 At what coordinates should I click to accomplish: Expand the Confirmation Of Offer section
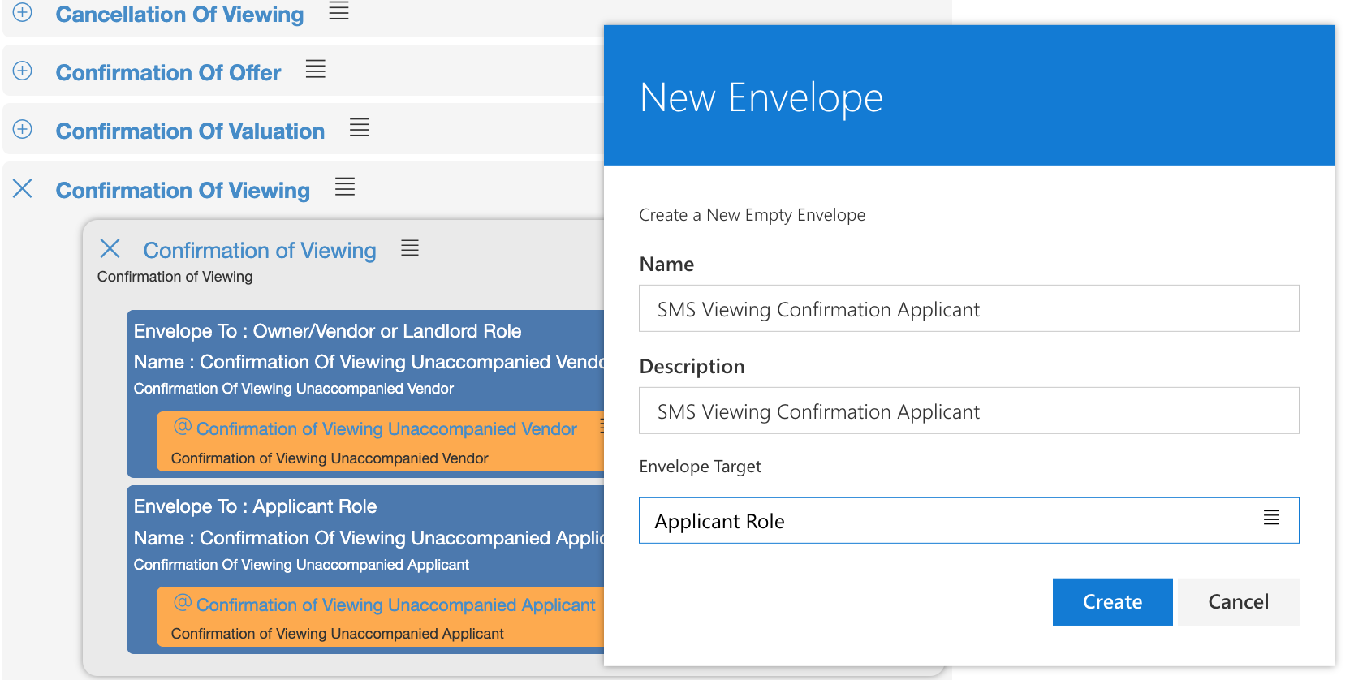(23, 71)
